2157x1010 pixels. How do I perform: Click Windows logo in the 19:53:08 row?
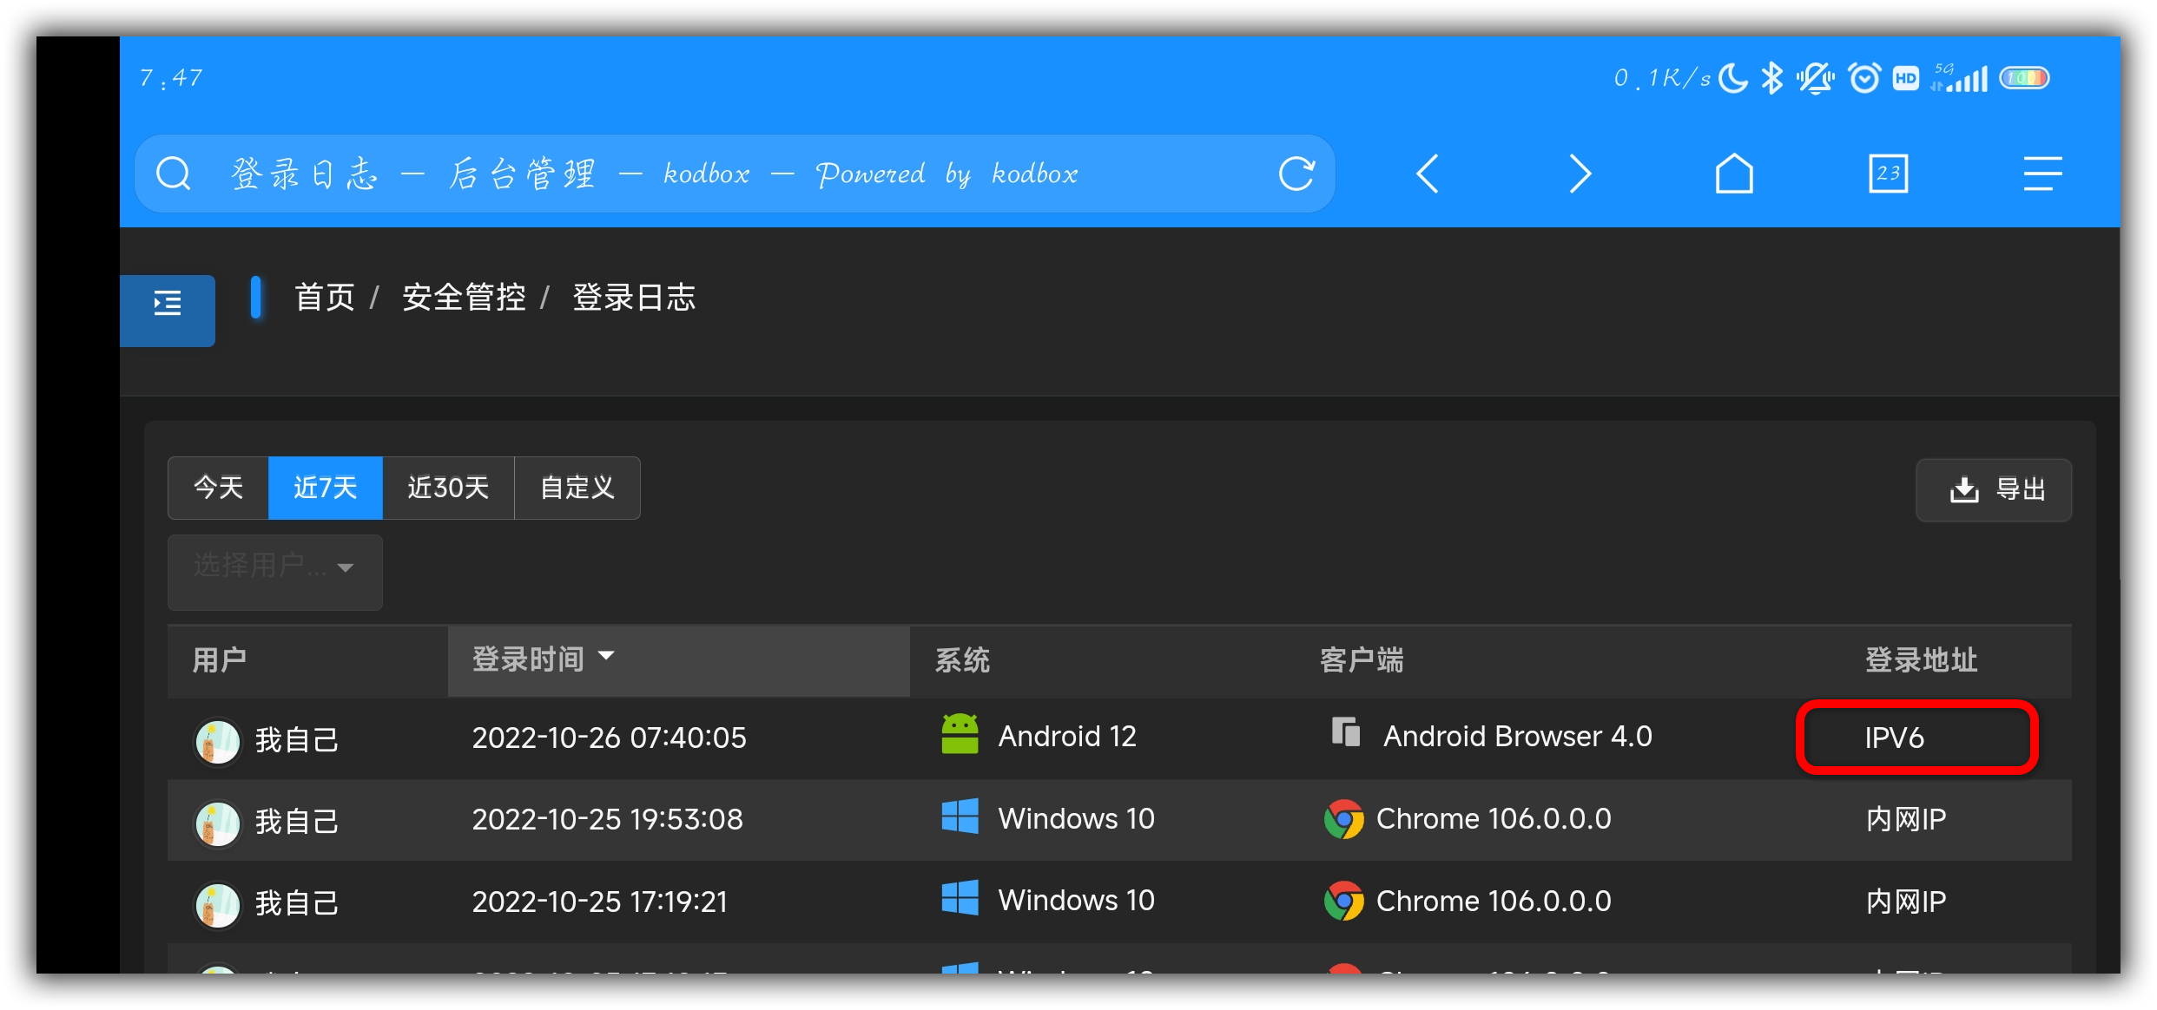tap(960, 817)
